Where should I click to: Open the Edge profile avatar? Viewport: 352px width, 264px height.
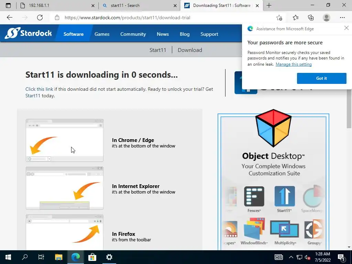(327, 18)
